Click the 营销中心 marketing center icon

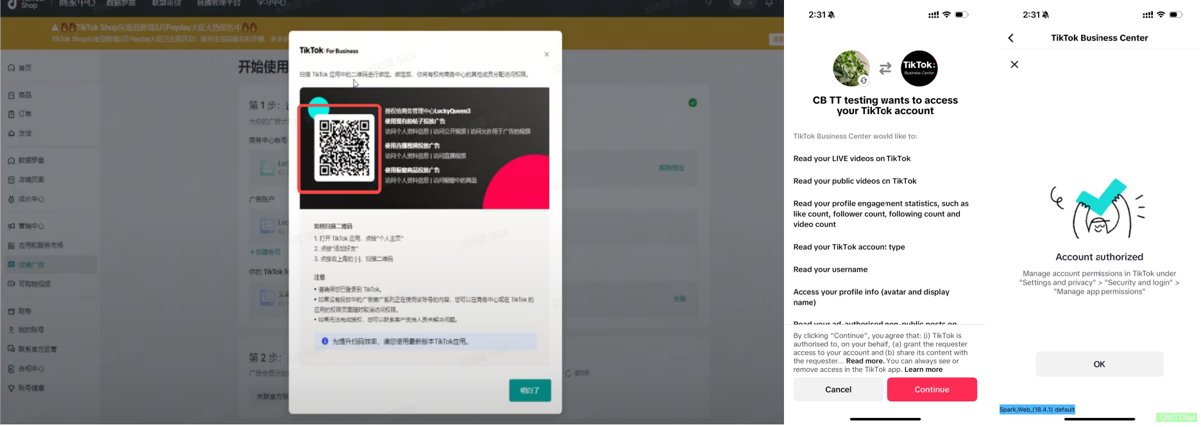click(12, 226)
